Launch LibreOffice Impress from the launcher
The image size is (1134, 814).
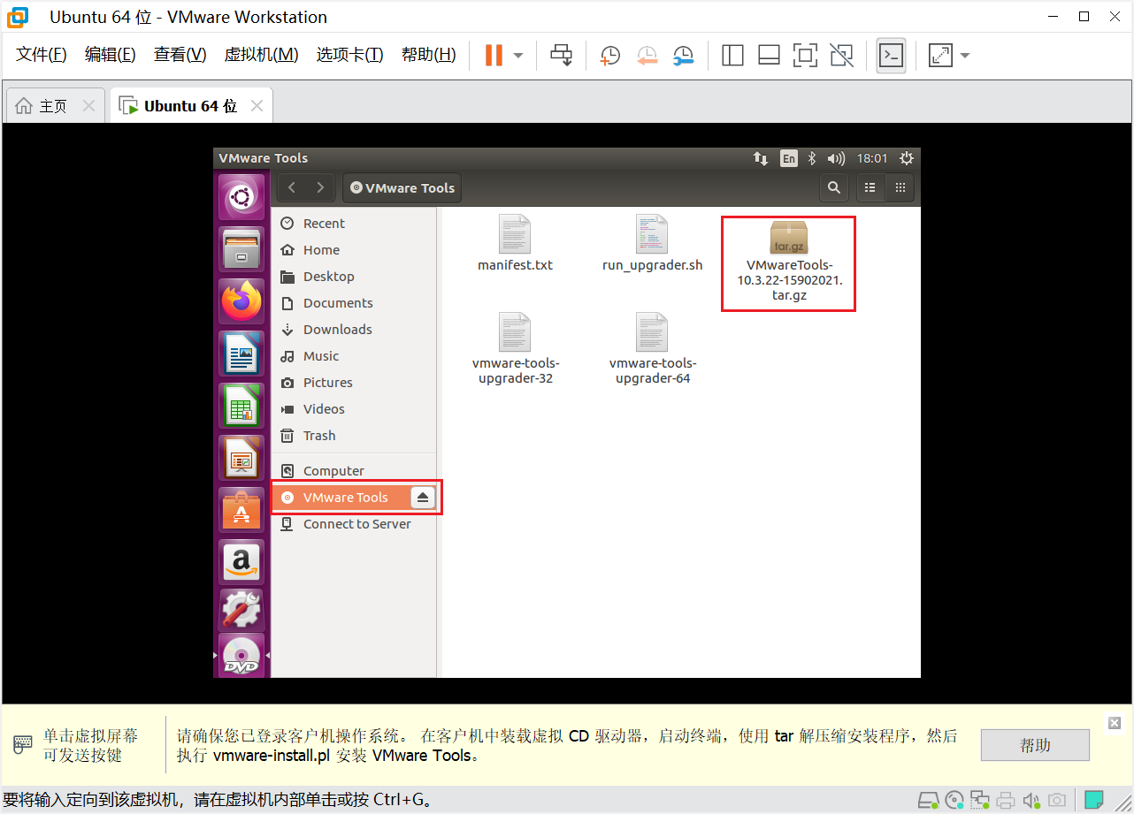[241, 458]
